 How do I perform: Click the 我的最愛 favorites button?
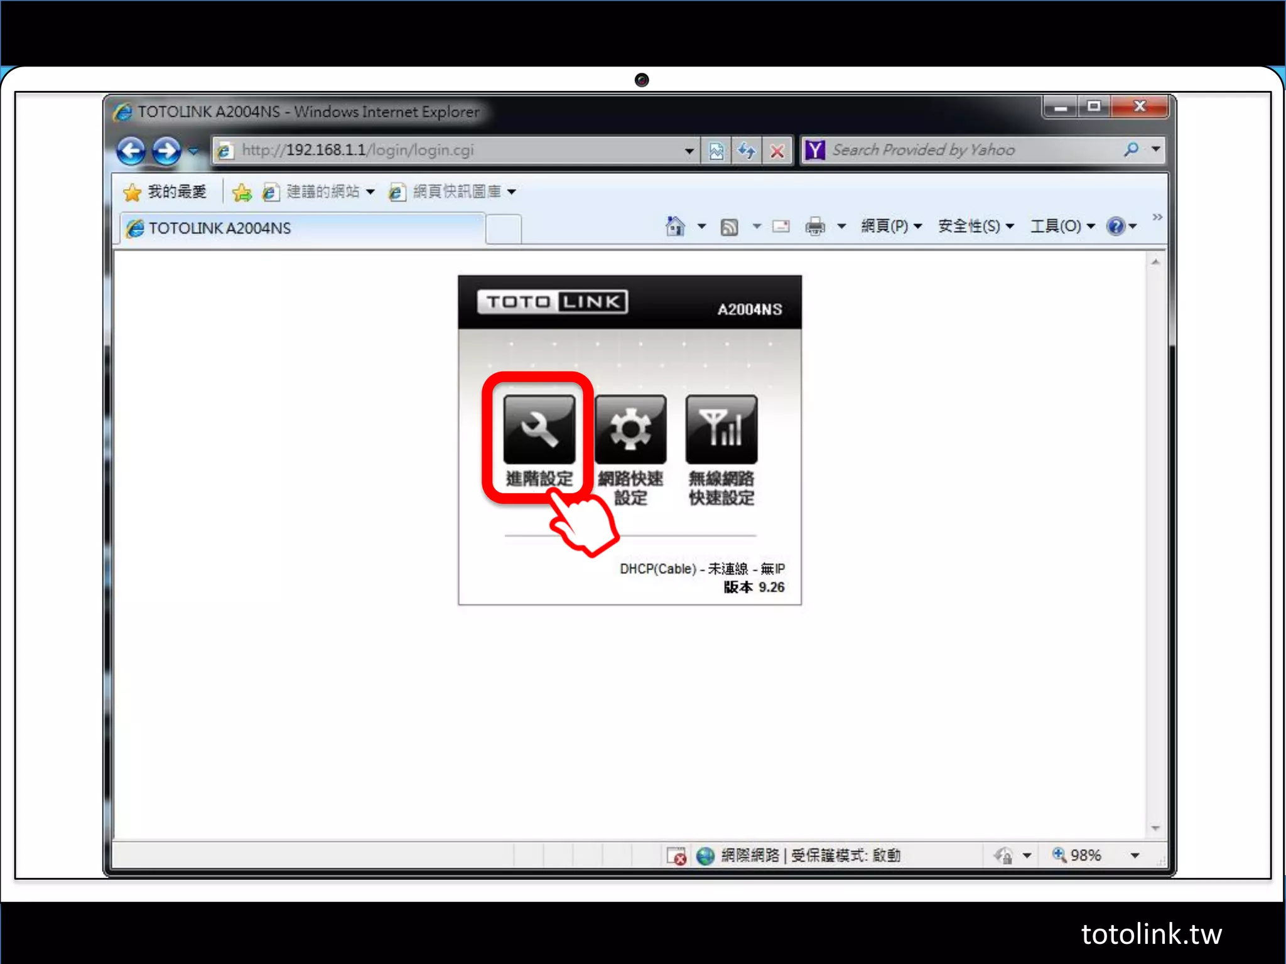click(166, 191)
